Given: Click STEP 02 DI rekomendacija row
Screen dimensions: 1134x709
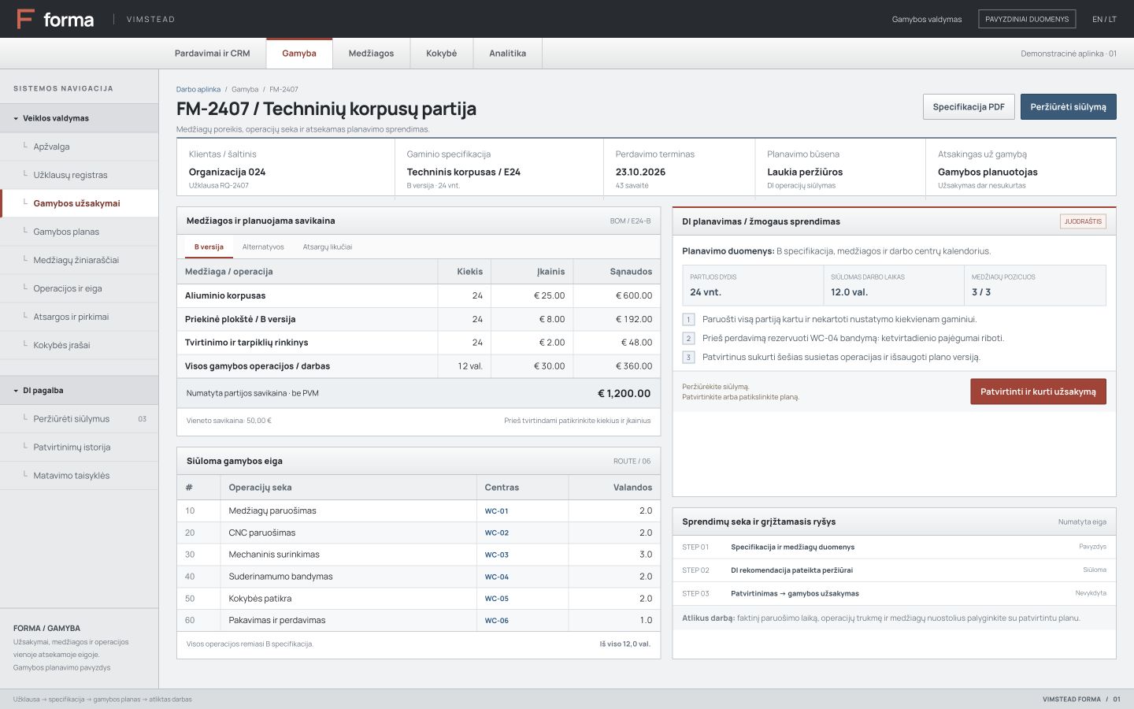Looking at the screenshot, I should coord(894,570).
